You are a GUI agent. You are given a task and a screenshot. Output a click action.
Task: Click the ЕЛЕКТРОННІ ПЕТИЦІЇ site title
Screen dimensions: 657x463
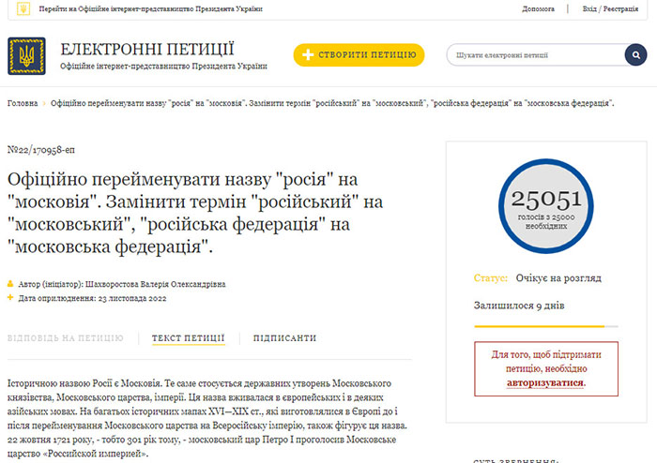(x=147, y=49)
